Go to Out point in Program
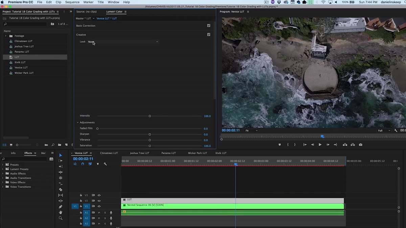Viewport: 406px width, 228px height. point(335,145)
